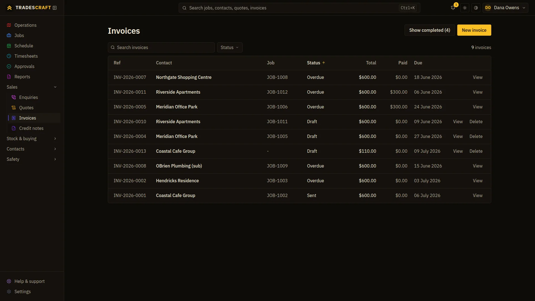
Task: Delete draft invoice INV-2026-0004
Action: click(476, 136)
